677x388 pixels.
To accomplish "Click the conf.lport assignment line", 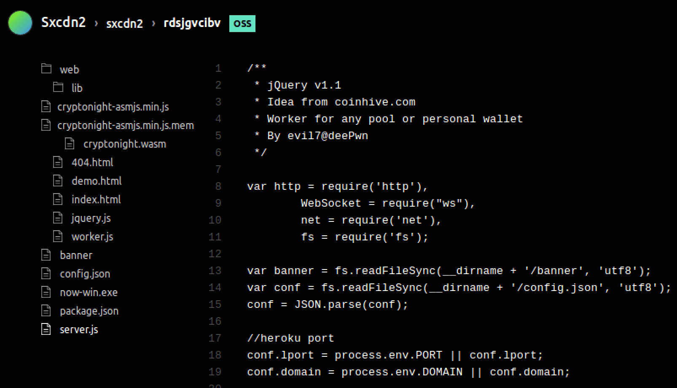I will (x=395, y=355).
